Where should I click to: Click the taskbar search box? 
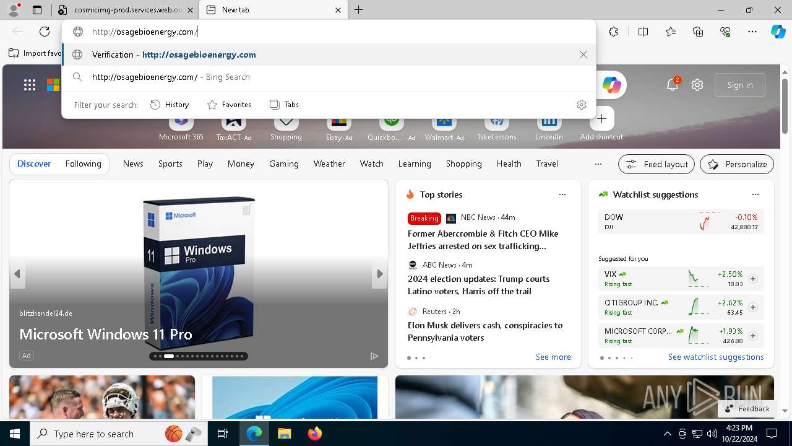(x=119, y=434)
